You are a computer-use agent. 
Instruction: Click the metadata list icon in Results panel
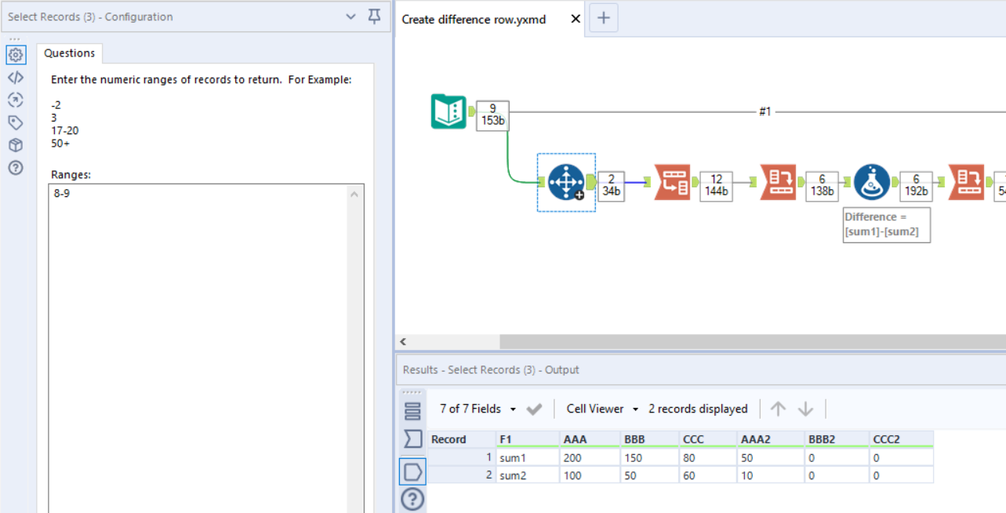tap(412, 409)
